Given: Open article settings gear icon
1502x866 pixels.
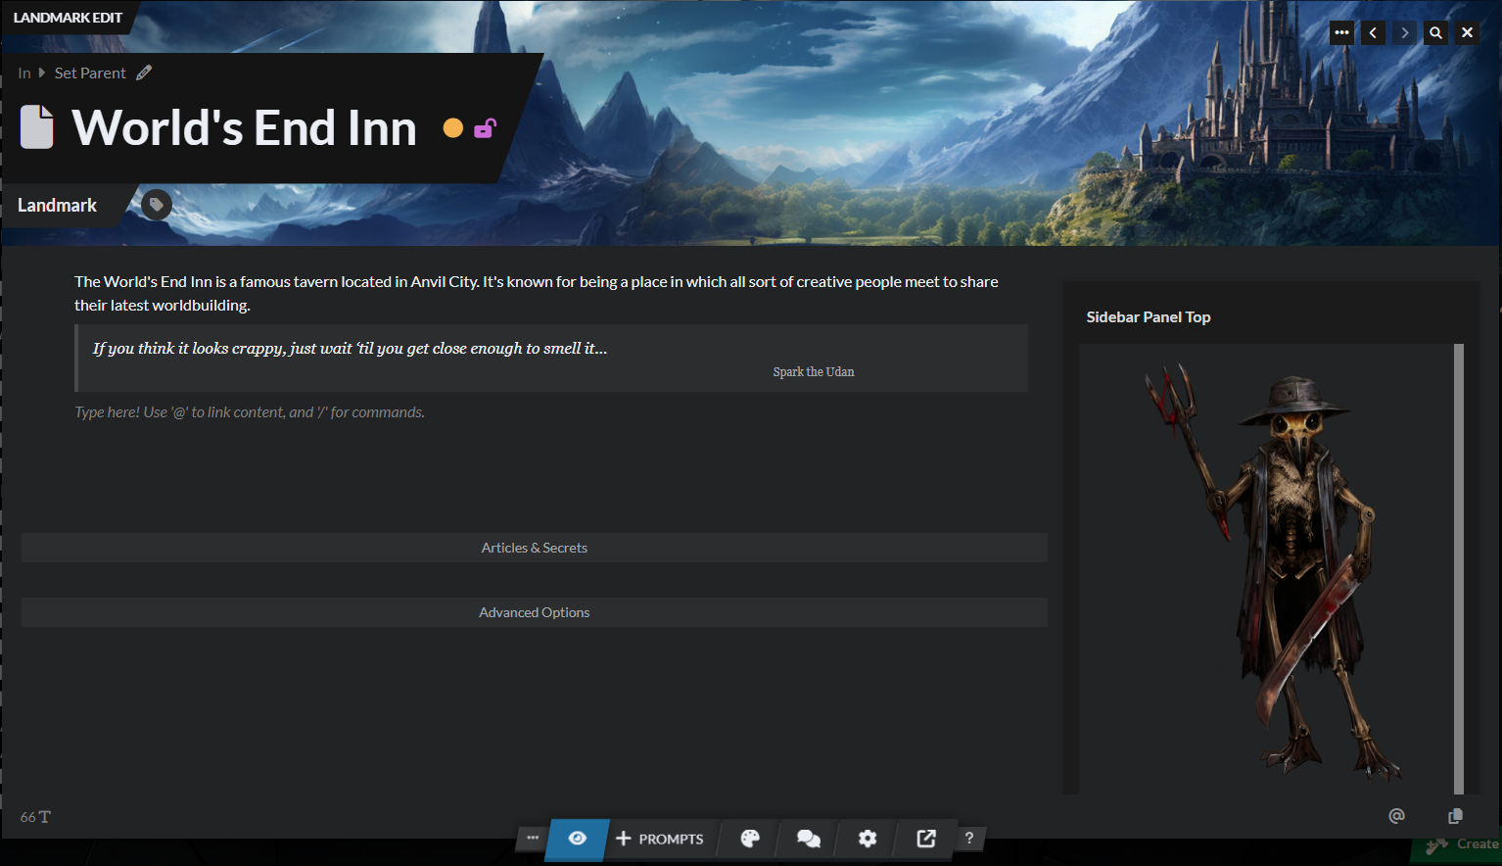Looking at the screenshot, I should tap(868, 839).
